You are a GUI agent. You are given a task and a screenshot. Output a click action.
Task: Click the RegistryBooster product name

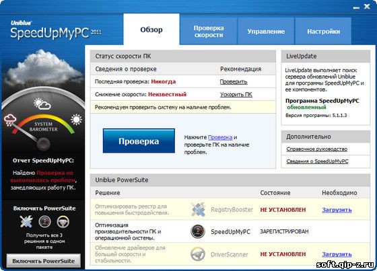[232, 210]
